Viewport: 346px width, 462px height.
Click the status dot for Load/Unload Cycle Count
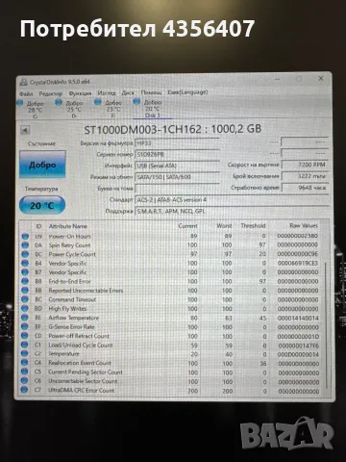25,345
